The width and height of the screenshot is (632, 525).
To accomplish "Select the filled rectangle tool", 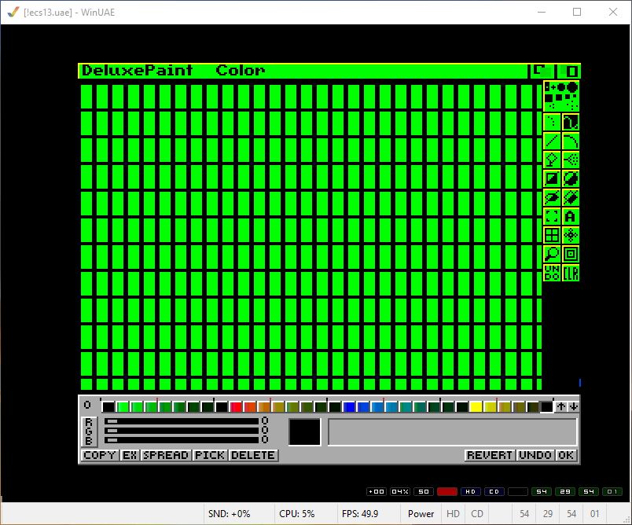I will 552,178.
